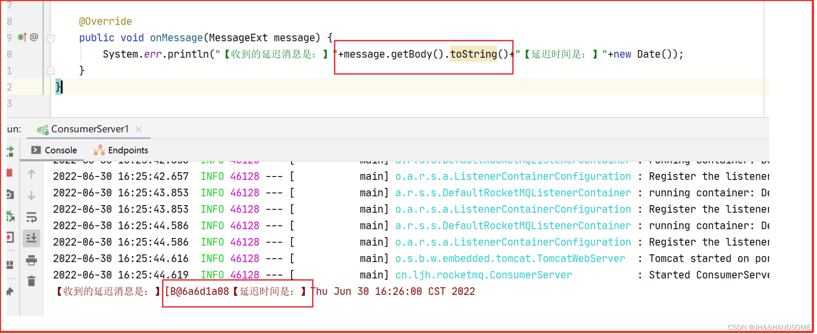Click the ListenerContainerConfiguration logger at 16:25:42.657

pos(513,176)
